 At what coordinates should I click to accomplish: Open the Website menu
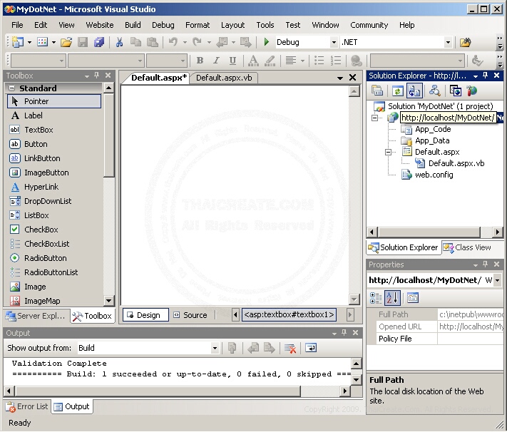click(100, 25)
